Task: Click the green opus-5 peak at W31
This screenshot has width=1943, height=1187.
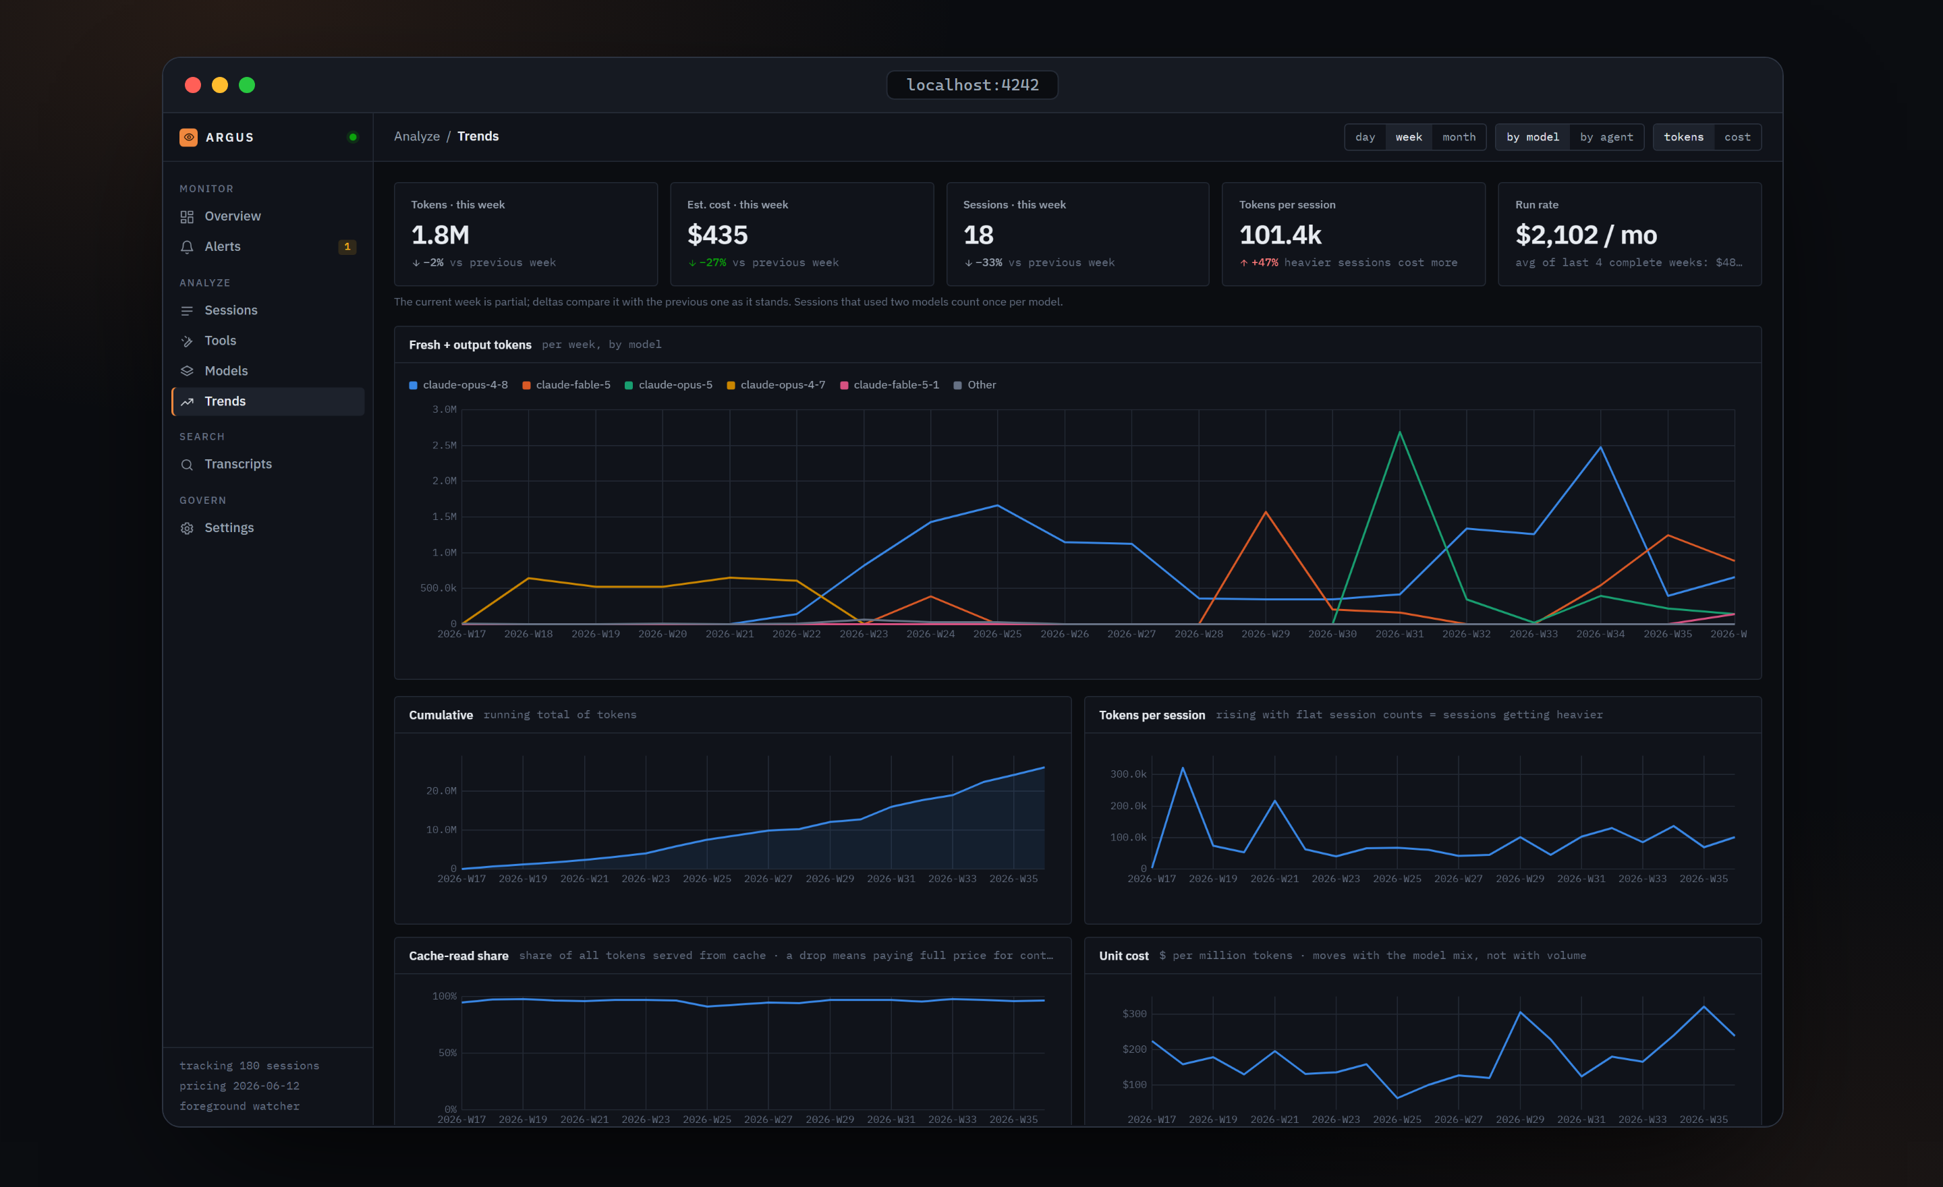Action: click(1400, 432)
